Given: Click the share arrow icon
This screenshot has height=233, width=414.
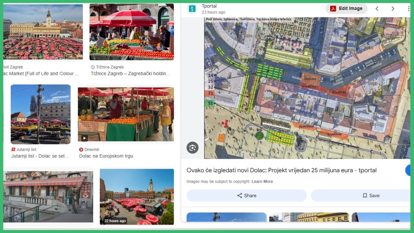Looking at the screenshot, I should (x=239, y=195).
